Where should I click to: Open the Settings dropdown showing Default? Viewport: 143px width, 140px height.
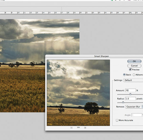pyautogui.click(x=133, y=80)
